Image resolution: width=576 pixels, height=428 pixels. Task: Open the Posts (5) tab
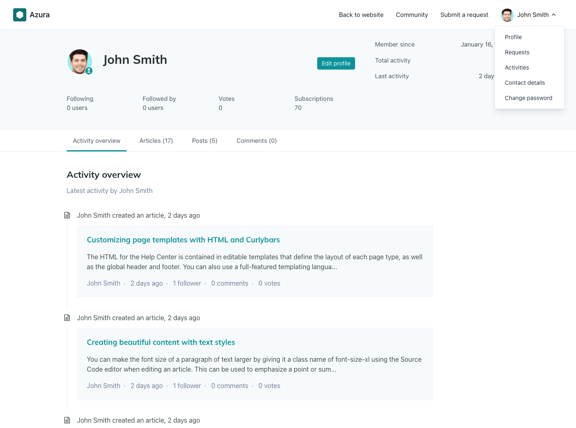pyautogui.click(x=204, y=141)
